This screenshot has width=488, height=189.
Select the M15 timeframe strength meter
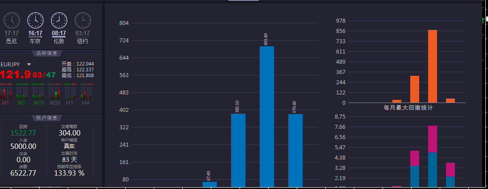38,95
